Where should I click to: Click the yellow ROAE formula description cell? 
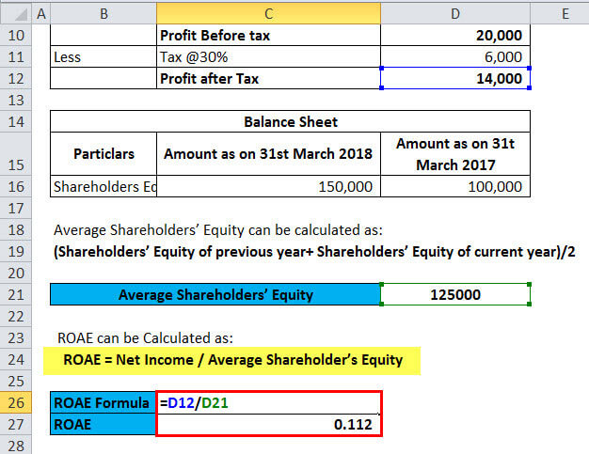click(232, 359)
